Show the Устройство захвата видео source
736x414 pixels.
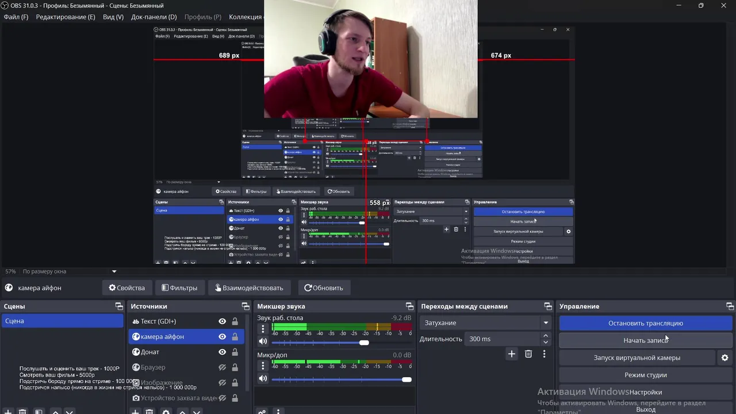coord(222,398)
